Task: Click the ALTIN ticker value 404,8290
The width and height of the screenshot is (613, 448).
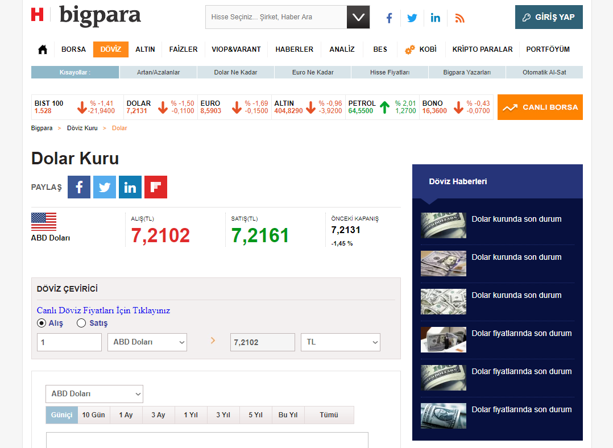Action: click(288, 111)
